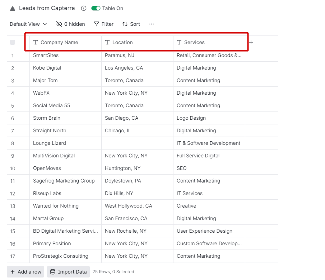This screenshot has width=325, height=280.
Task: Open the Sort options
Action: (x=131, y=24)
